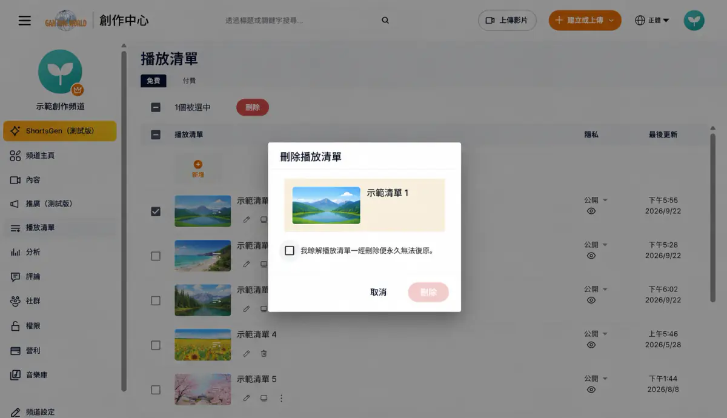This screenshot has height=418, width=727.
Task: Check the checkbox for the forest lake playlist row
Action: 156,300
